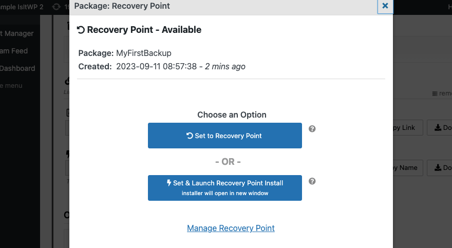
Task: Collapse the admin sidebar menu
Action: 11,86
